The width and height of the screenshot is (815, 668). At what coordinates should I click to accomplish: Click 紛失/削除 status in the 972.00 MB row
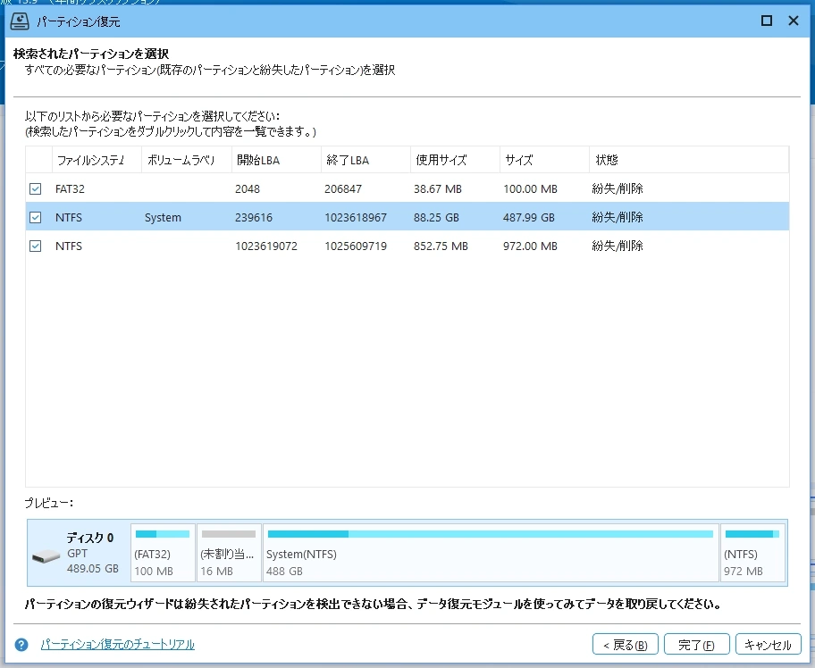[x=618, y=246]
